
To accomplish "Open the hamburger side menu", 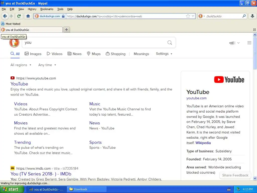I will pyautogui.click(x=249, y=43).
